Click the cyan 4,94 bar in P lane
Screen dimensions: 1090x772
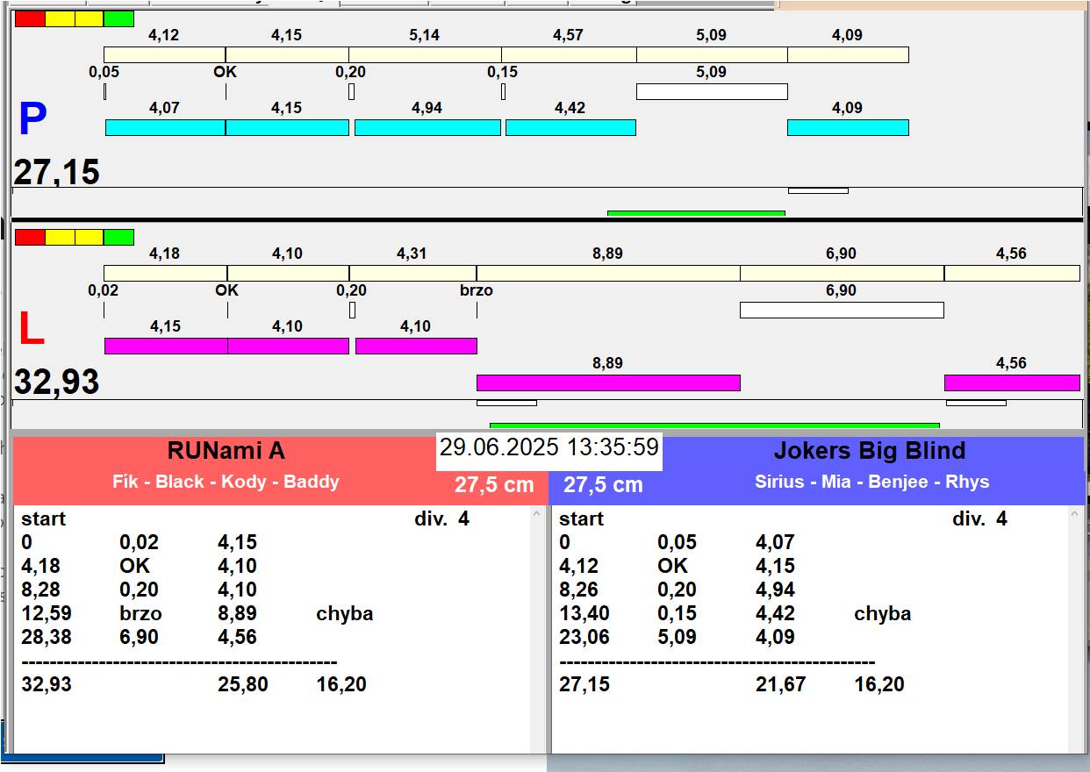(x=427, y=128)
